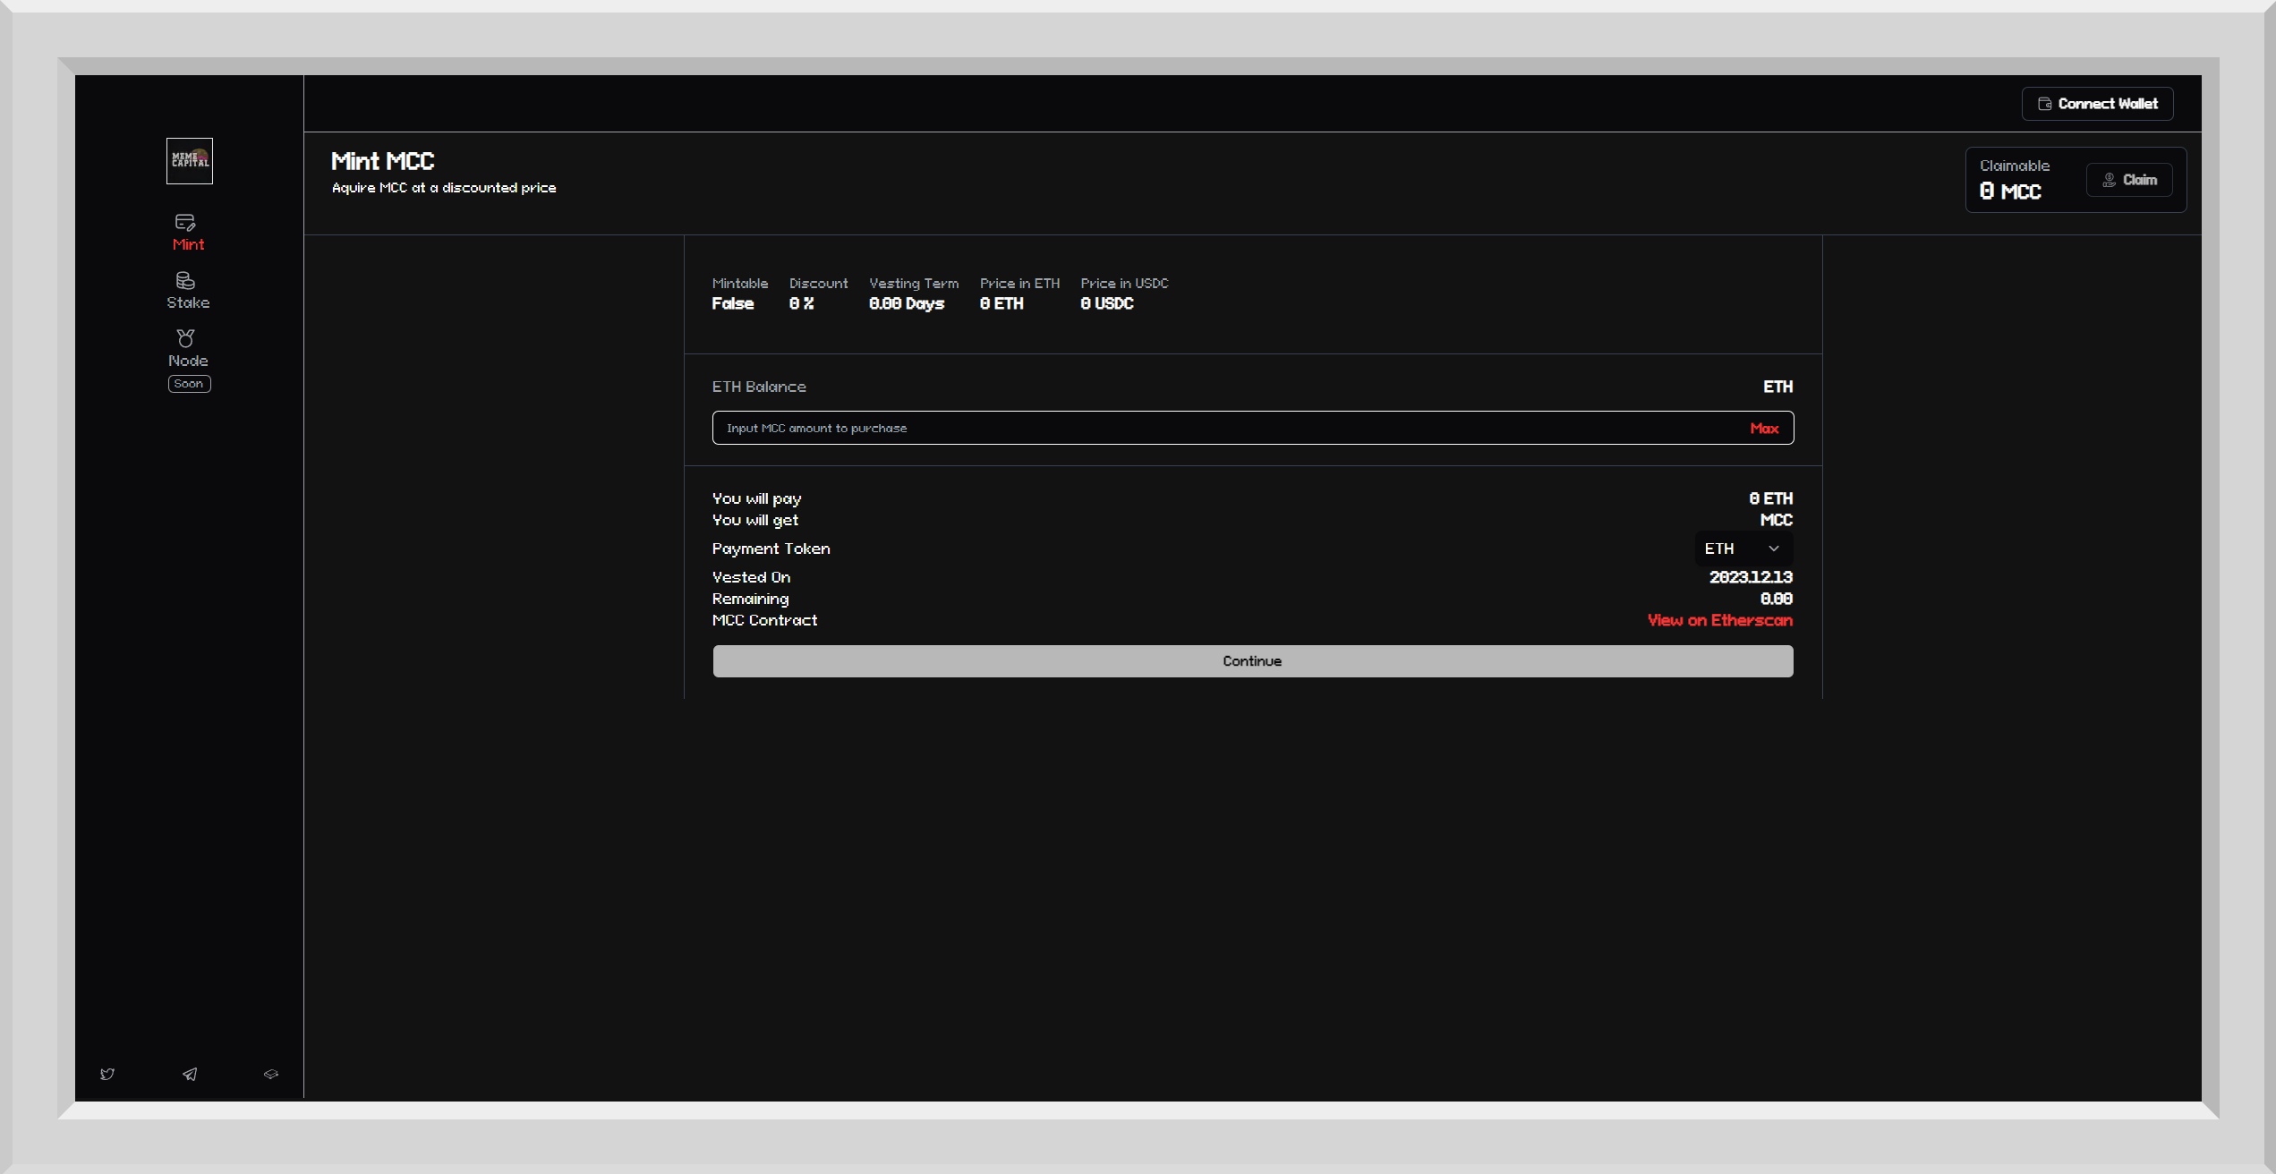Image resolution: width=2276 pixels, height=1174 pixels.
Task: Open View on Etherscan link
Action: [1719, 620]
